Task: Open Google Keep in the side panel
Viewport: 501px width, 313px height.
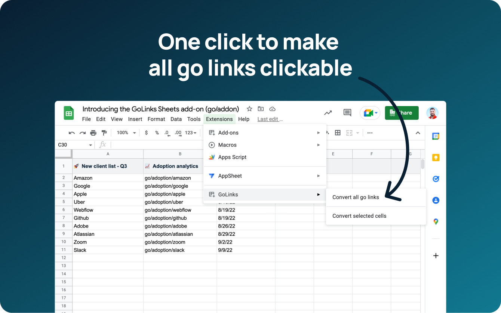Action: (x=436, y=158)
